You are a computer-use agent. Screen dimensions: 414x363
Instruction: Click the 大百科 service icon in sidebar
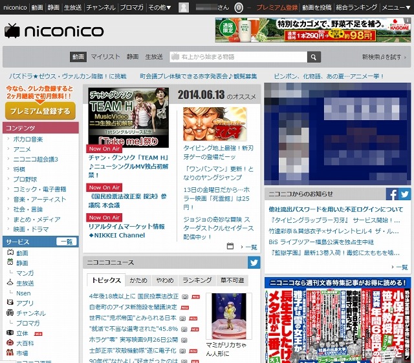[x=10, y=343]
